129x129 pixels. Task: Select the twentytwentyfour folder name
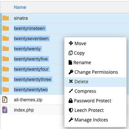(x=31, y=69)
